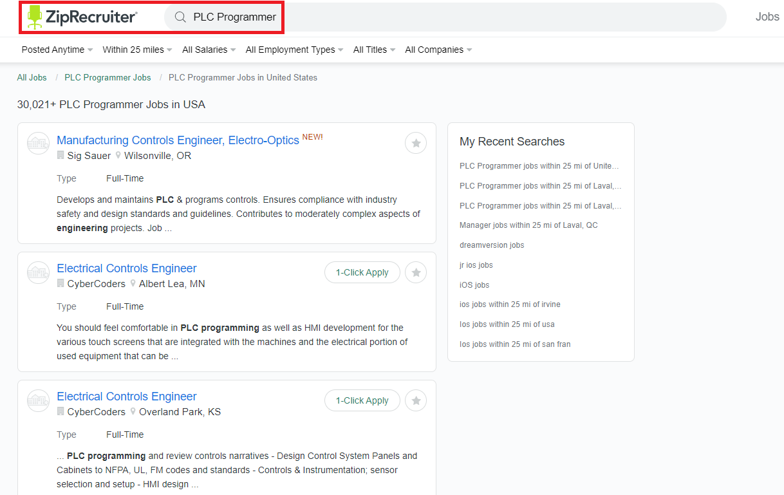The image size is (784, 495).
Task: Star the Albert Lea Electrical Controls Engineer job
Action: point(416,272)
